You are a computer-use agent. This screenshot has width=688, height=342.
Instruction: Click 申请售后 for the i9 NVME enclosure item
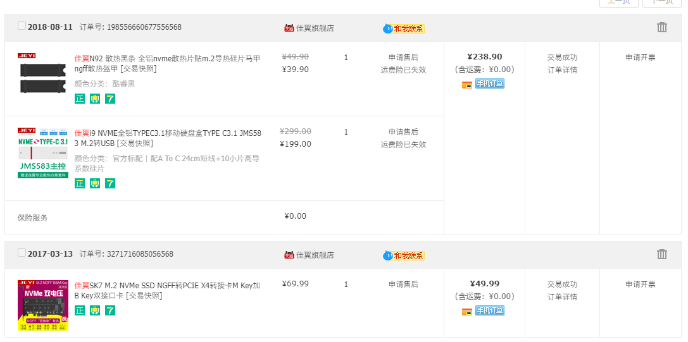(x=403, y=132)
